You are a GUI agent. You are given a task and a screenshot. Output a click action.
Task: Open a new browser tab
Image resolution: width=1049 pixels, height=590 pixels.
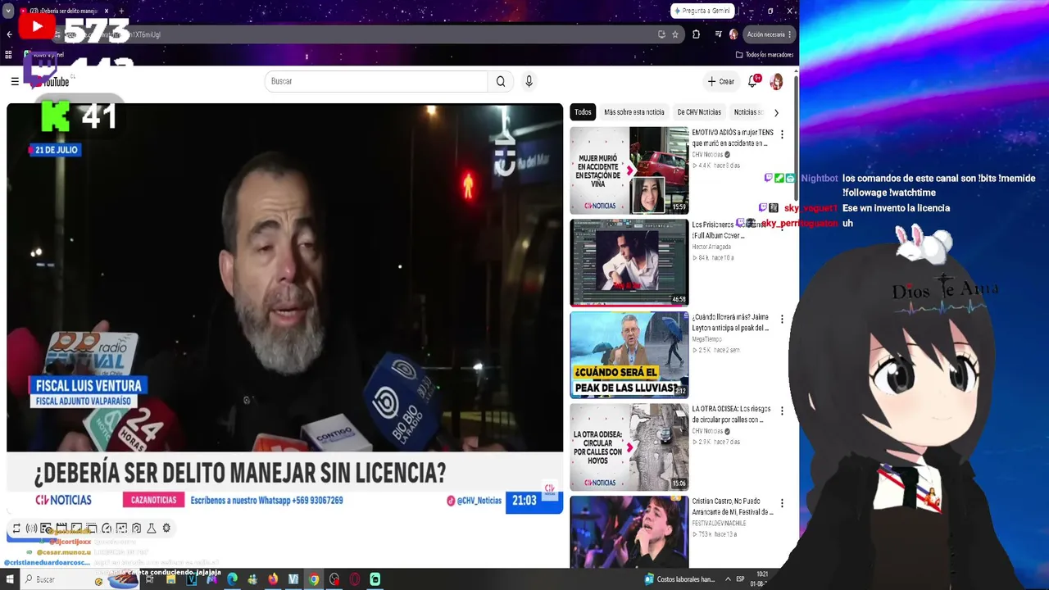(121, 11)
